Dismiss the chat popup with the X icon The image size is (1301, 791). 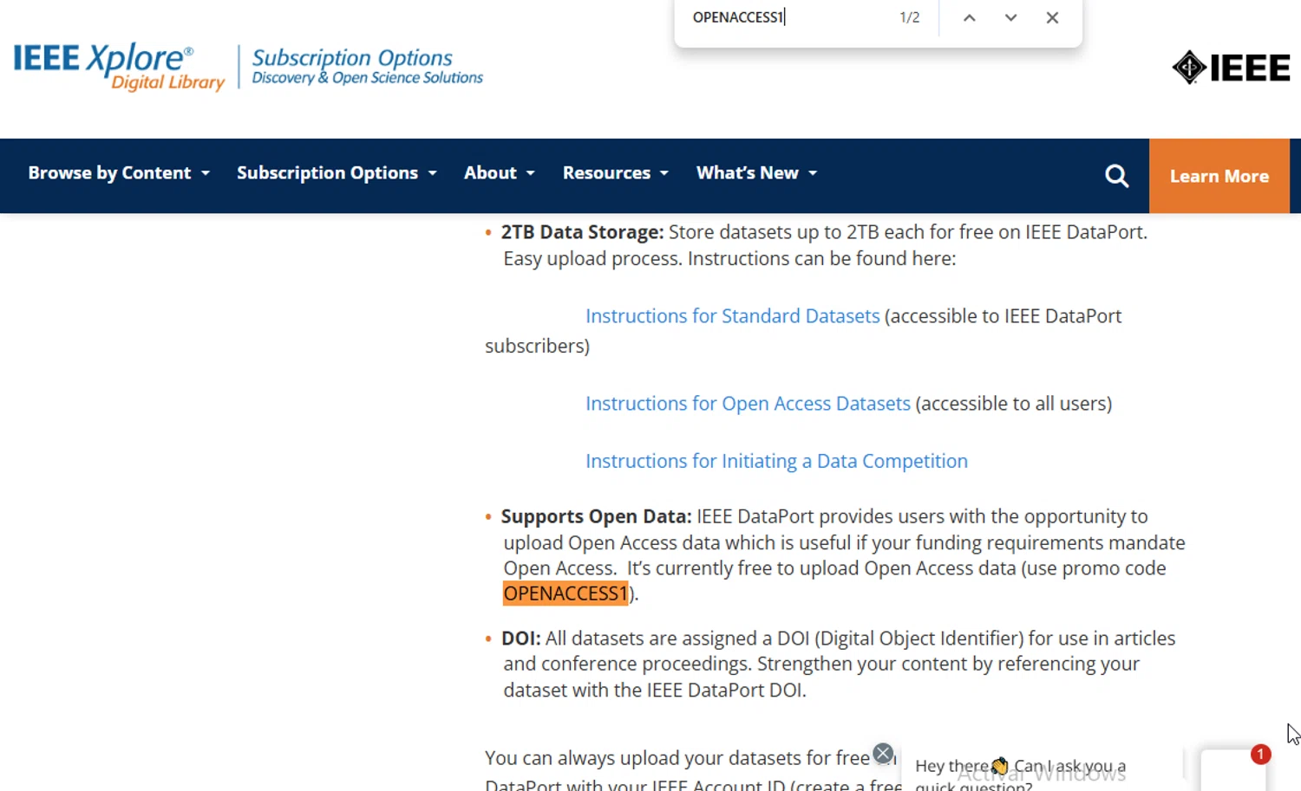tap(883, 754)
